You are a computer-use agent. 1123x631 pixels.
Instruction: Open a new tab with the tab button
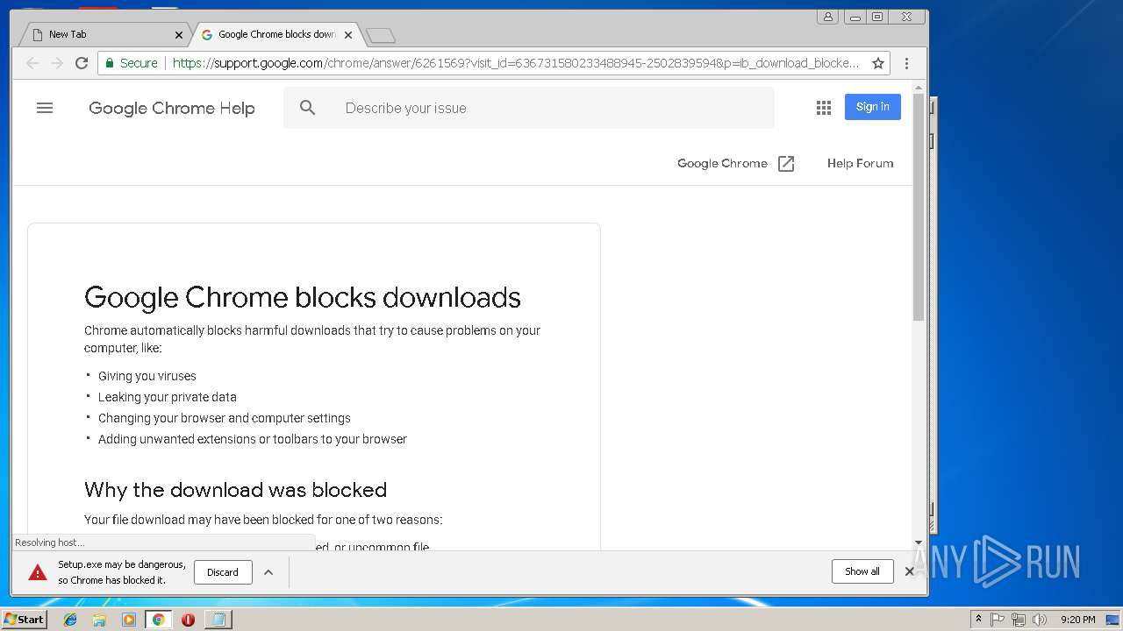point(381,35)
